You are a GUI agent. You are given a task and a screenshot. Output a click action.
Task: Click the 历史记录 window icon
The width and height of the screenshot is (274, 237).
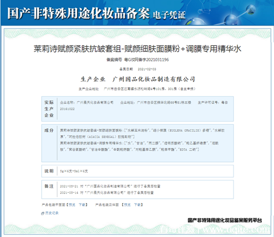point(43,213)
